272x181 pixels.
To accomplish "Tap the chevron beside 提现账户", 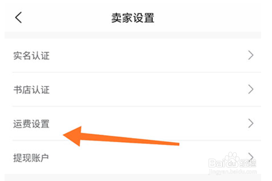I will click(x=251, y=156).
